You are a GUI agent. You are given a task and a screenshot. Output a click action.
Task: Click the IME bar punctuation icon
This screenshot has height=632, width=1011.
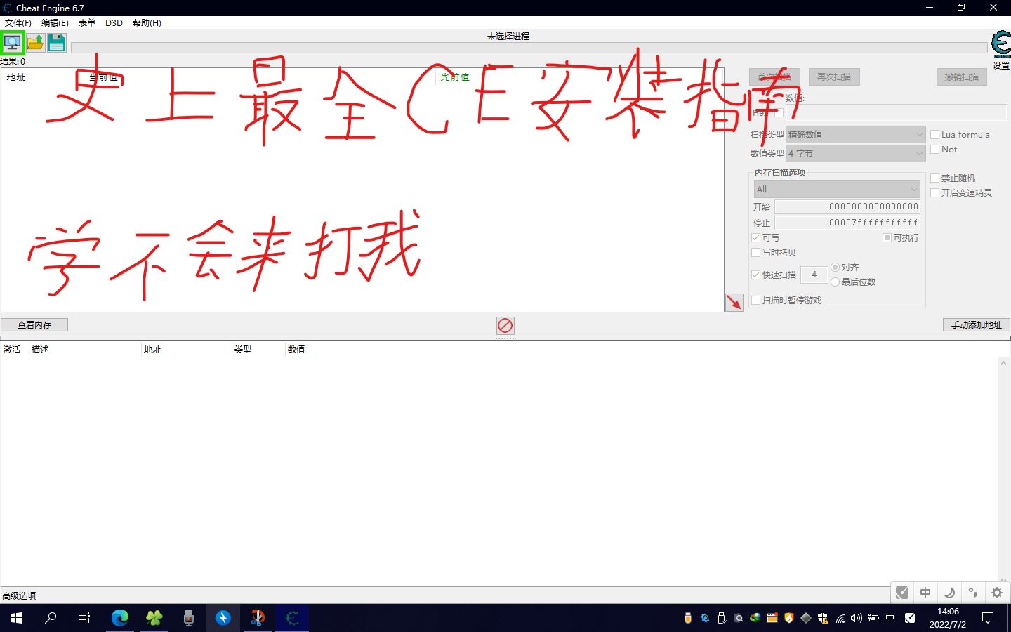(973, 593)
